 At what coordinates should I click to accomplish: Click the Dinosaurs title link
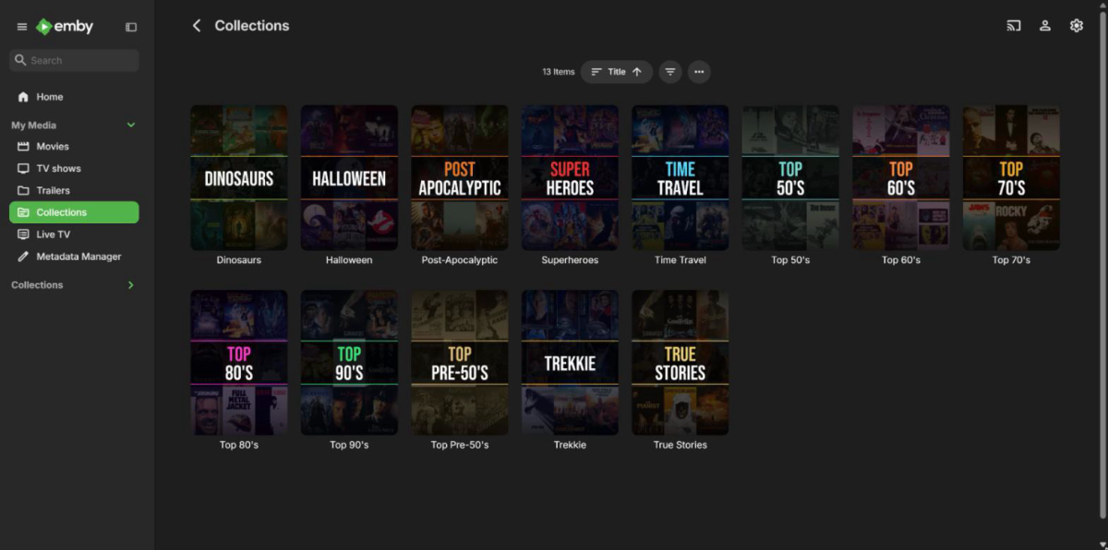point(239,260)
